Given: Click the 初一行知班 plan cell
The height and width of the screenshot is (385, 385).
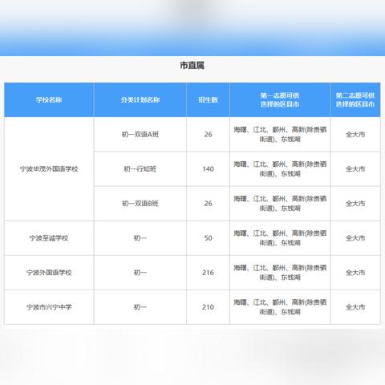Looking at the screenshot, I should point(140,169).
